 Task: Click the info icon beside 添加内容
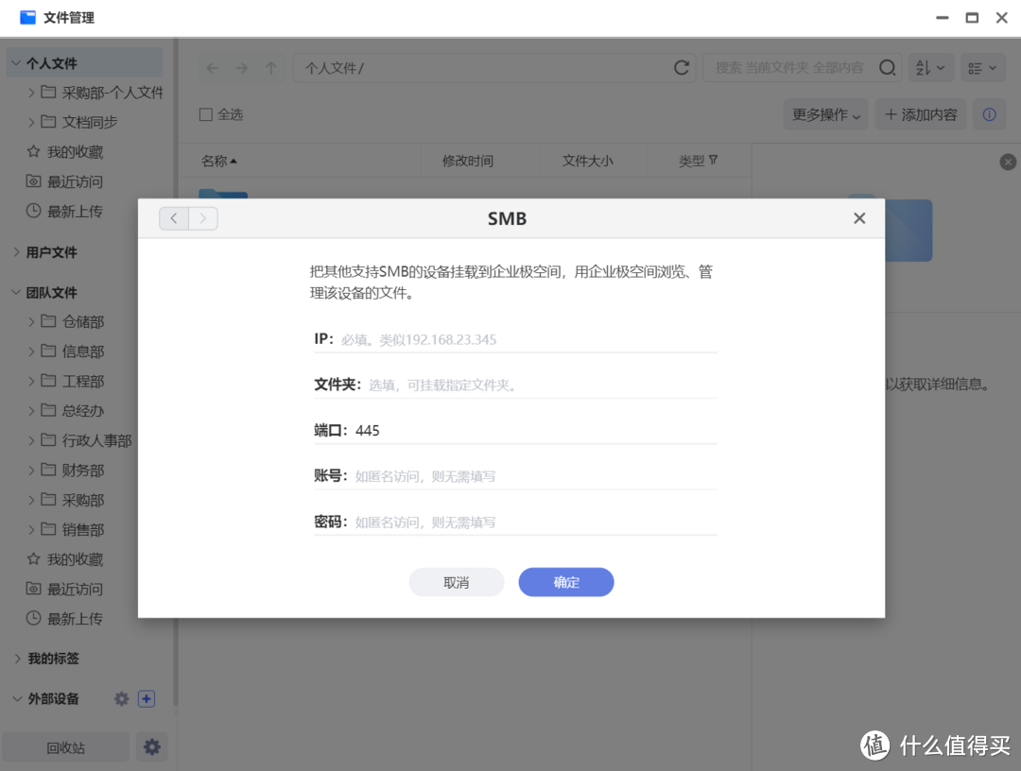coord(989,114)
